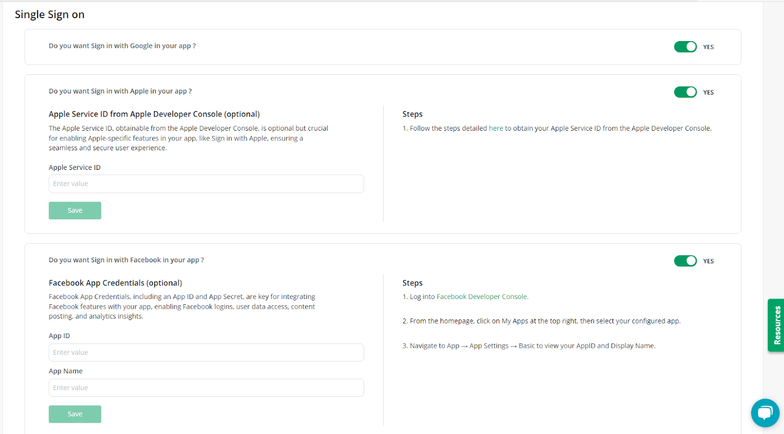Click the Facebook App ID input field
784x434 pixels.
pos(206,352)
